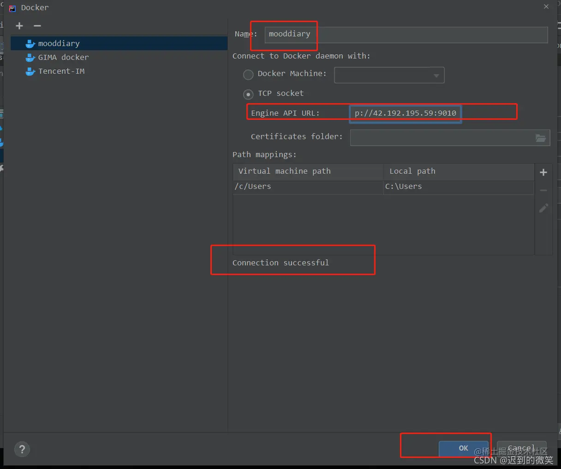
Task: Close the Docker dialog window
Action: (x=546, y=7)
